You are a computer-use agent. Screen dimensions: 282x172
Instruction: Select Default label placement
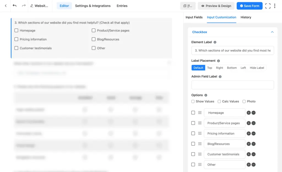tap(198, 68)
